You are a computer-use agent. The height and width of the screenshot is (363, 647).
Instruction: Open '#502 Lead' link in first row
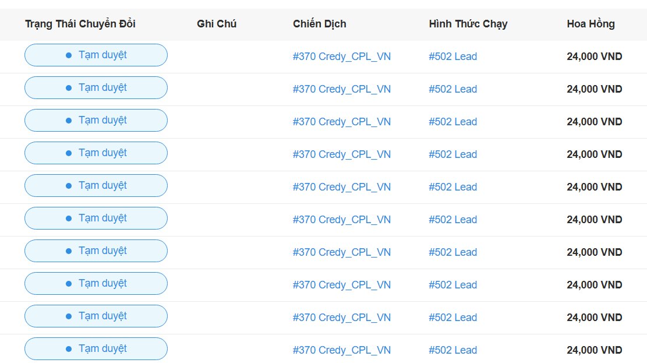point(452,57)
